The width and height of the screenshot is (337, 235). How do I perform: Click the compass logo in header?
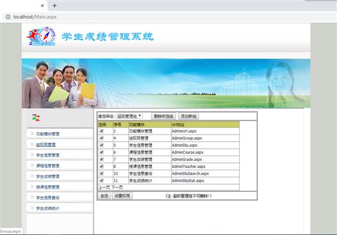41,36
